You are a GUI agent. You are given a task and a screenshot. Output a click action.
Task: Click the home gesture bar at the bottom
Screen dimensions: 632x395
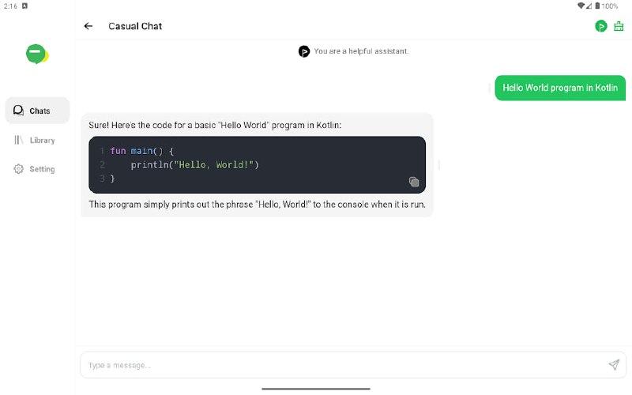tap(316, 389)
